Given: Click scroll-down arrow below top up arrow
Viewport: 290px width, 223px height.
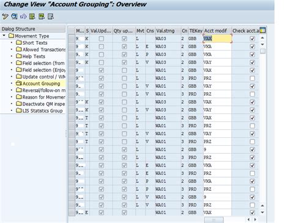Looking at the screenshot, I should (262, 44).
